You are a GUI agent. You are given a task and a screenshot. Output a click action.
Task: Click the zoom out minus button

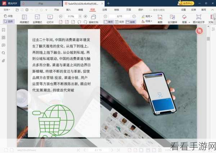60,16
